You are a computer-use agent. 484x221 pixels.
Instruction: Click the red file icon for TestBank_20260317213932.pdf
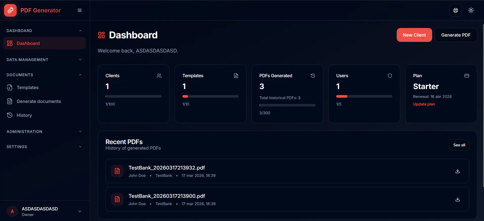117,171
